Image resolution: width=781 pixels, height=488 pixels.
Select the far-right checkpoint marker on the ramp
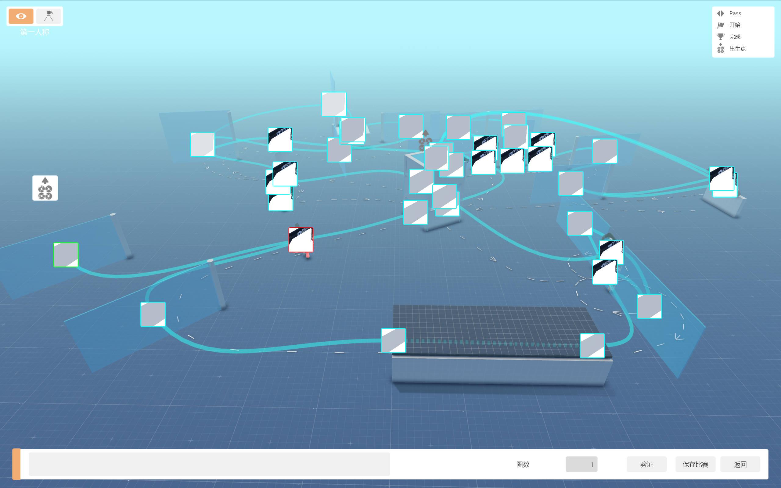pyautogui.click(x=722, y=178)
